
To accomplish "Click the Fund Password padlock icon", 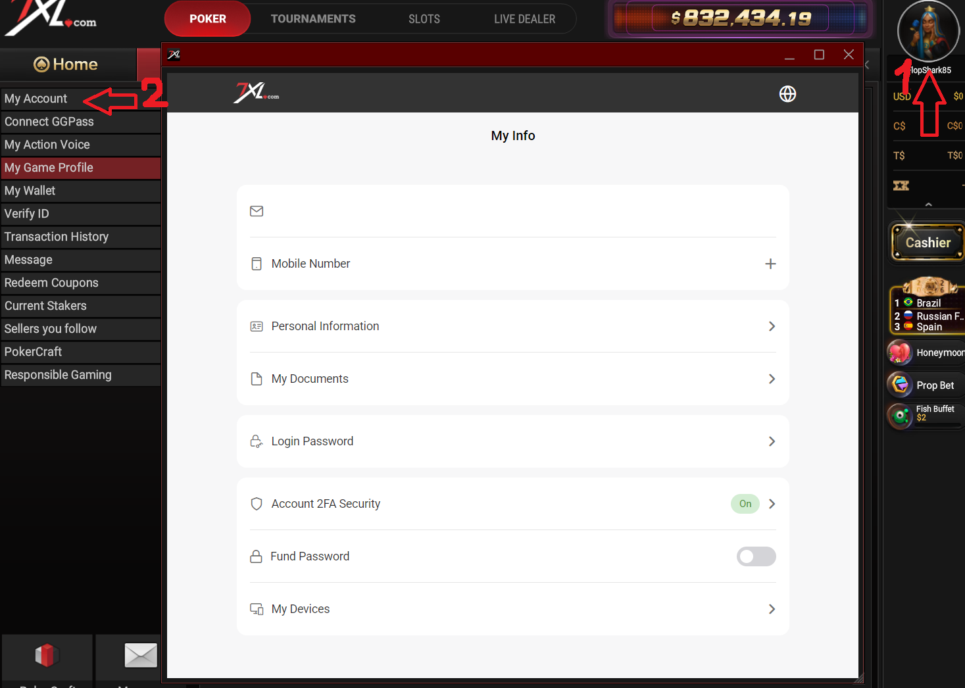I will 257,556.
